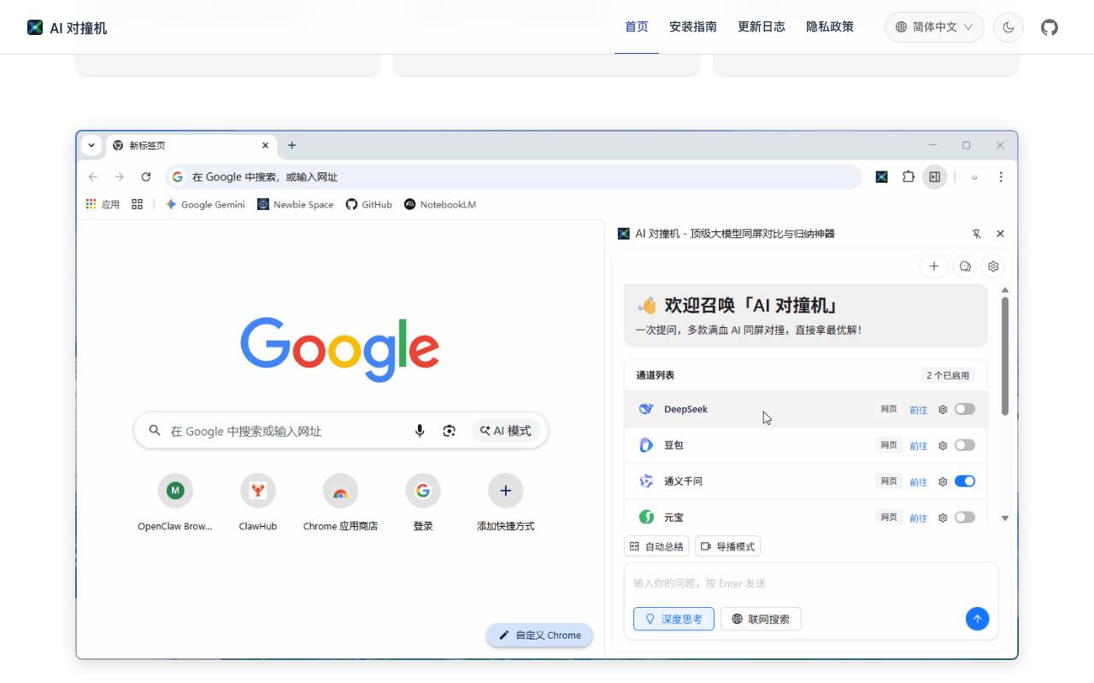Select the 新标签页 browser tab
Screen dimensions: 1094x683
(191, 146)
